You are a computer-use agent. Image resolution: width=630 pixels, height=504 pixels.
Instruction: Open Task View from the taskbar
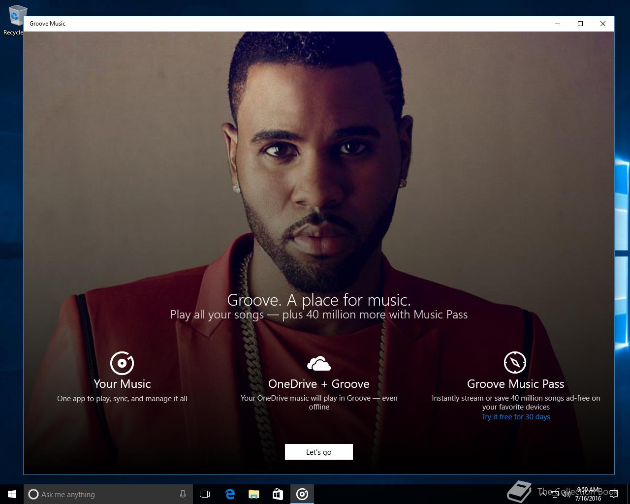point(205,494)
